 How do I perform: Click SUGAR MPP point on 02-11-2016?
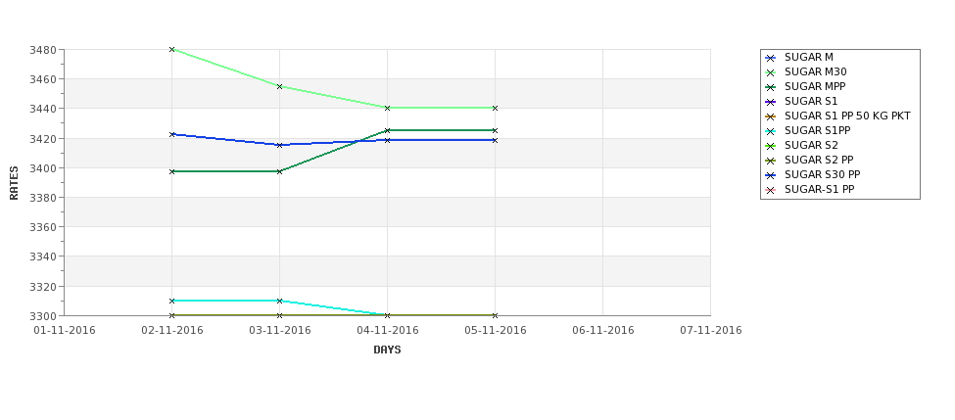point(171,171)
